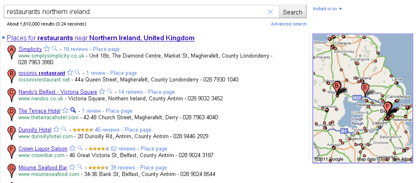The image size is (420, 183).
Task: Click map marker E near Ballyclare
Action: tap(364, 90)
